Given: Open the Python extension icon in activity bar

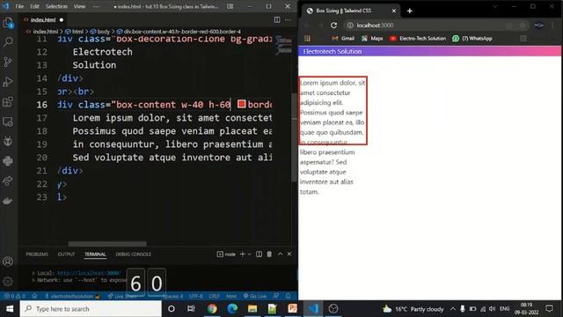Looking at the screenshot, I should (8, 160).
